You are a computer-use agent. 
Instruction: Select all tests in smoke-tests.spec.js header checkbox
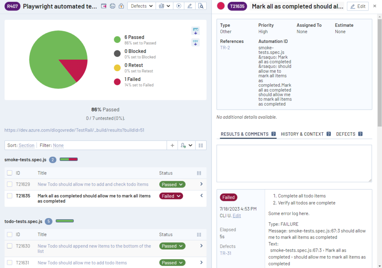click(10, 173)
